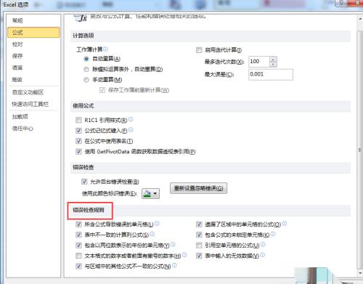Increase 最多迭代次数 with spinner up arrow
Viewport: 363px width, 284px height.
point(273,59)
